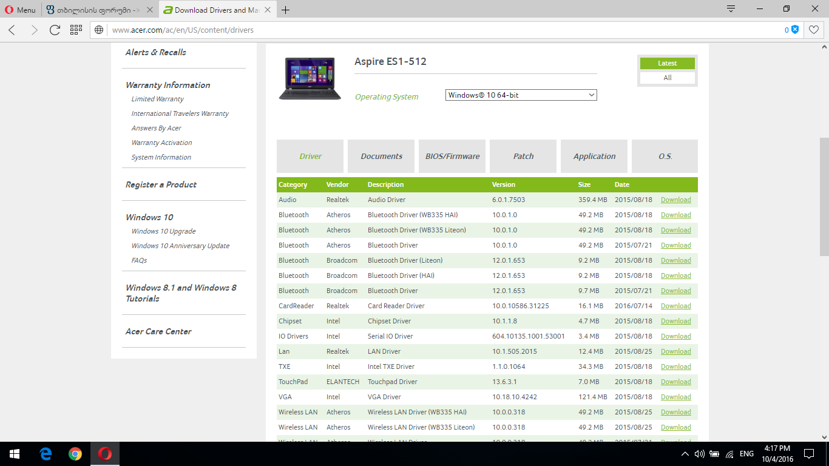This screenshot has width=829, height=466.
Task: Select the All filter button
Action: 668,78
